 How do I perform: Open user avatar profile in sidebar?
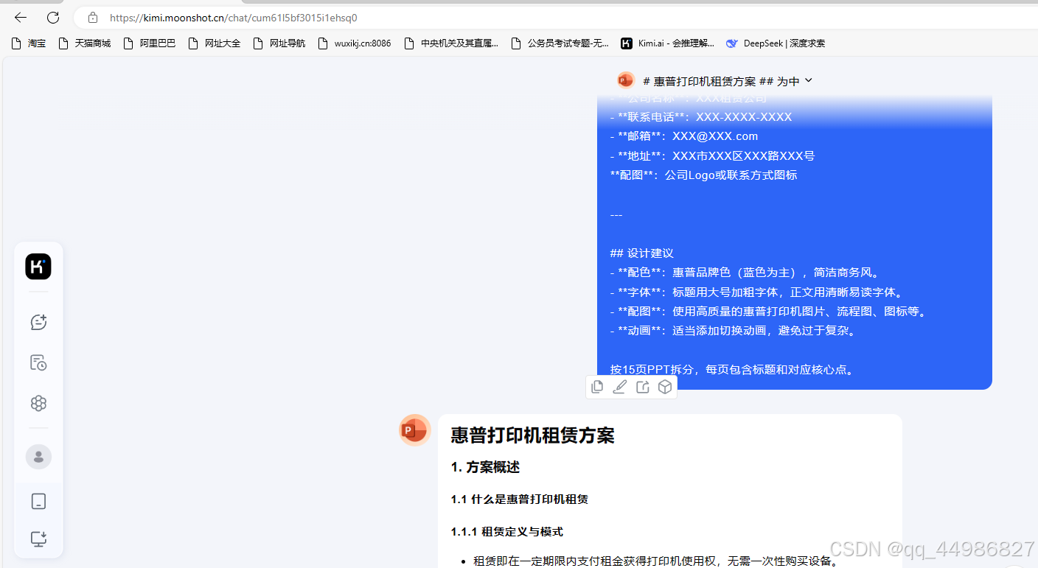pos(38,457)
